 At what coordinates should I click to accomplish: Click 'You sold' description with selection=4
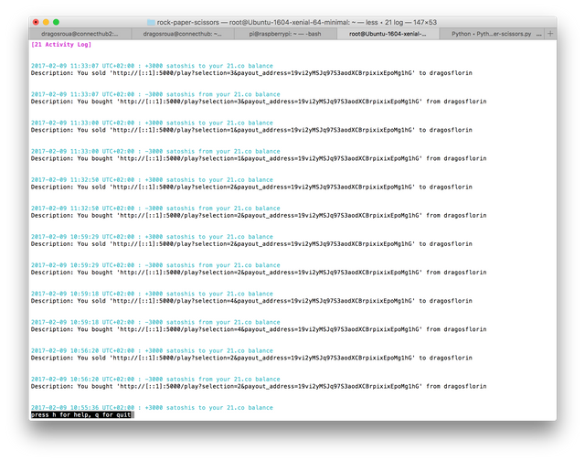pos(251,301)
